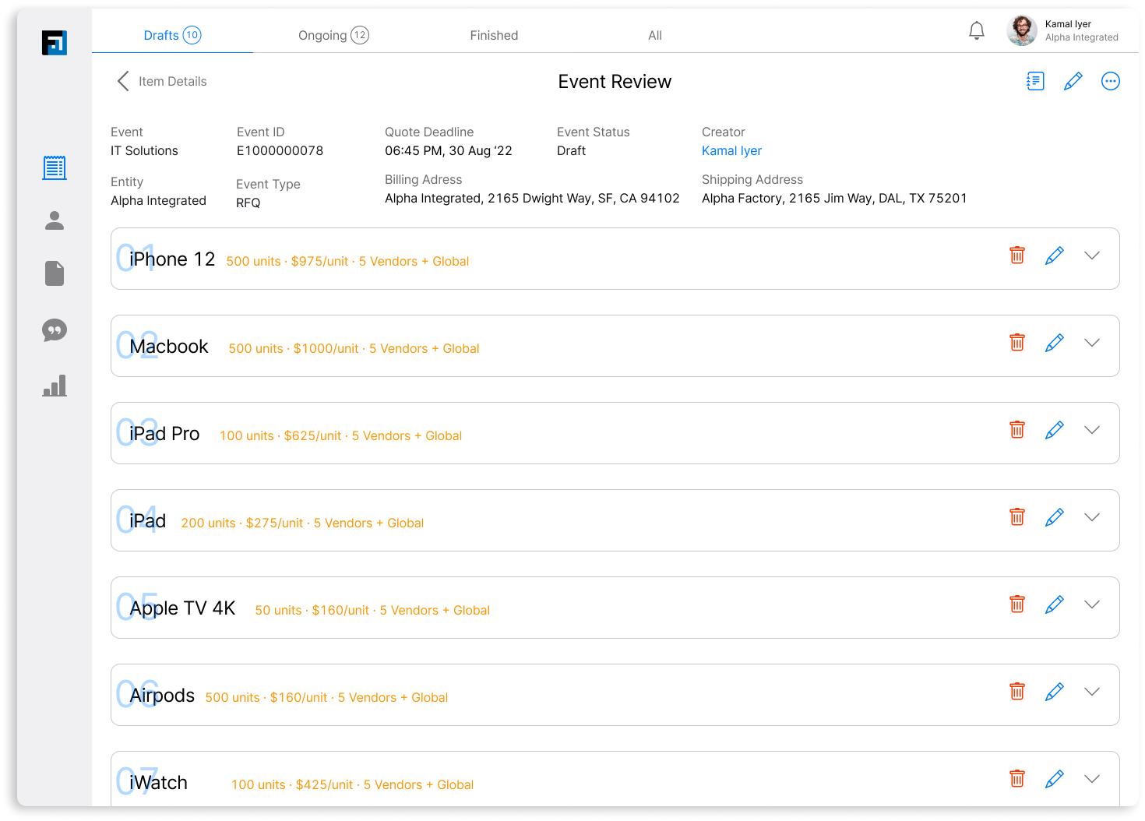Go back using the Item Details arrow

pos(122,80)
